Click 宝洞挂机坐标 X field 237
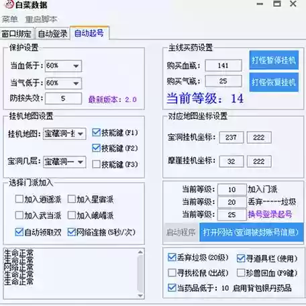 click(x=232, y=138)
